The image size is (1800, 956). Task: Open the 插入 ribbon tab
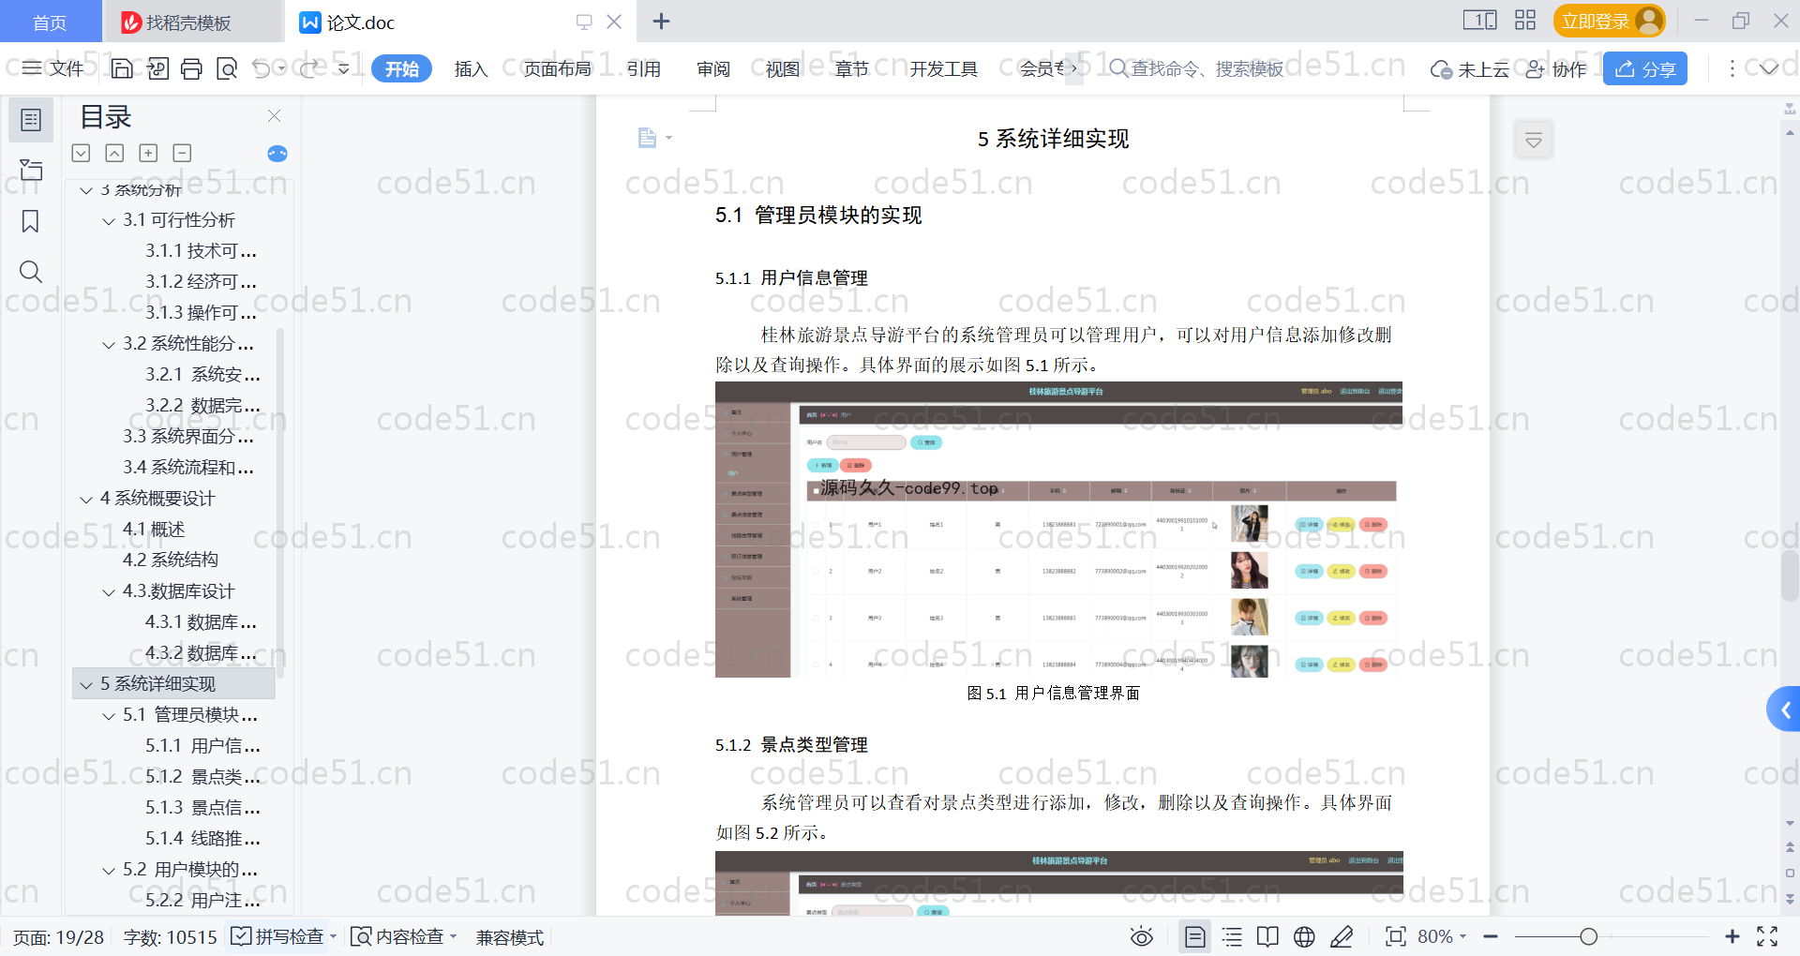click(x=471, y=68)
